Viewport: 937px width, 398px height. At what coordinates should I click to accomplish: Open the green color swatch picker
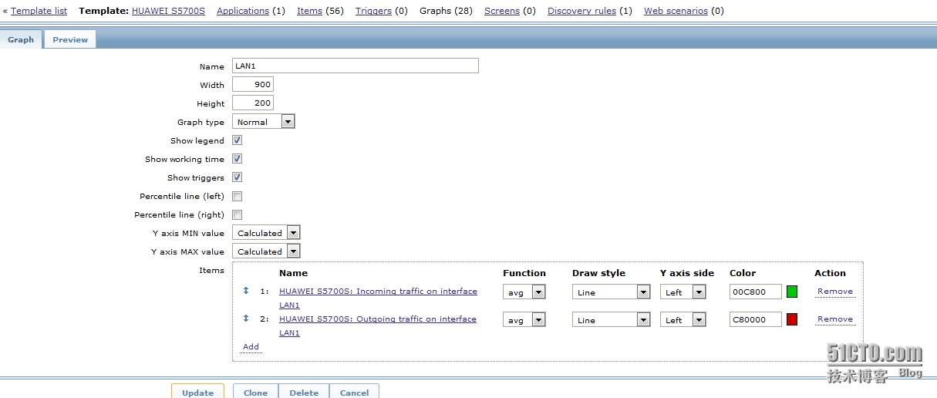point(792,292)
